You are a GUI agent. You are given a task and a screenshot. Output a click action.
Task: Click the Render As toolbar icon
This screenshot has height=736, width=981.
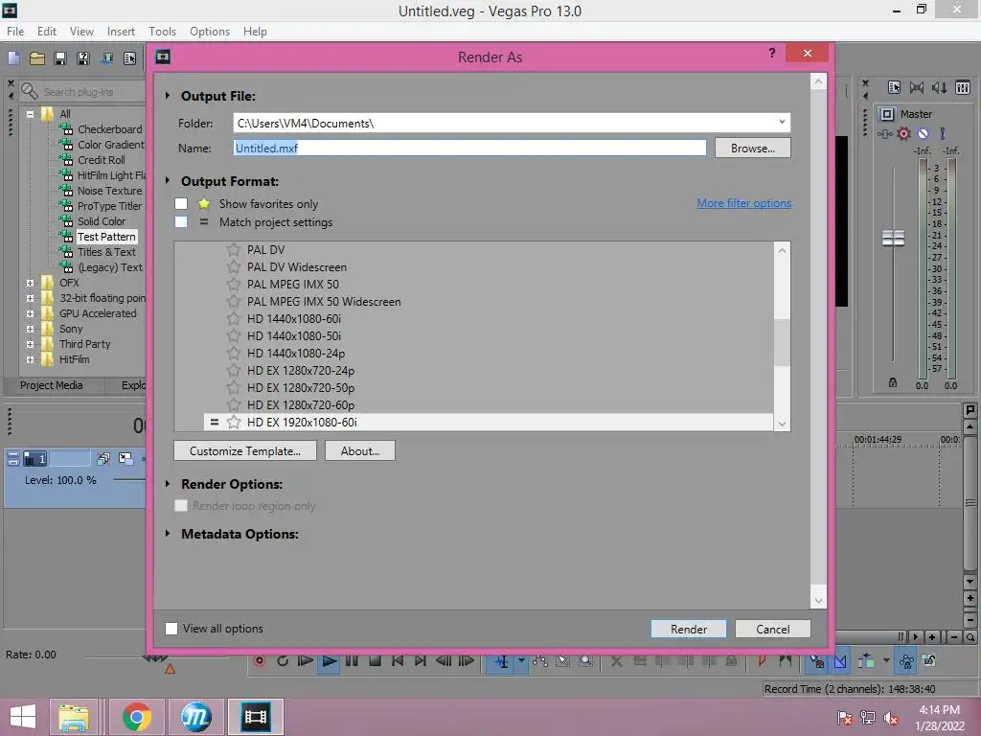coord(106,58)
